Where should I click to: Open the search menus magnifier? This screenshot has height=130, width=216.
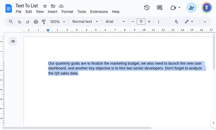11,22
